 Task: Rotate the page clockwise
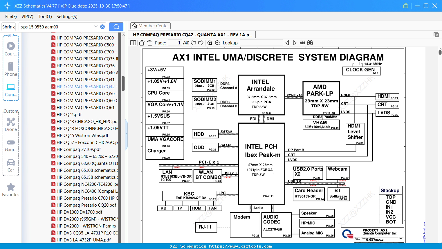[x=149, y=43]
